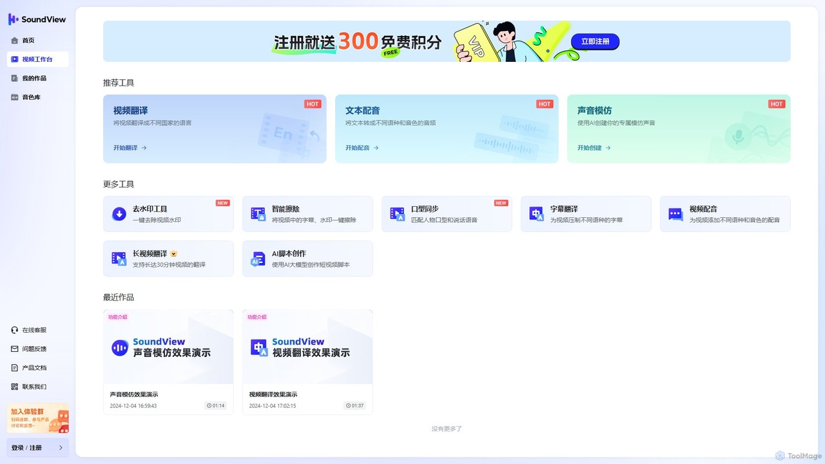This screenshot has height=464, width=825.
Task: Click the 没有更多了 footer text
Action: (x=447, y=429)
